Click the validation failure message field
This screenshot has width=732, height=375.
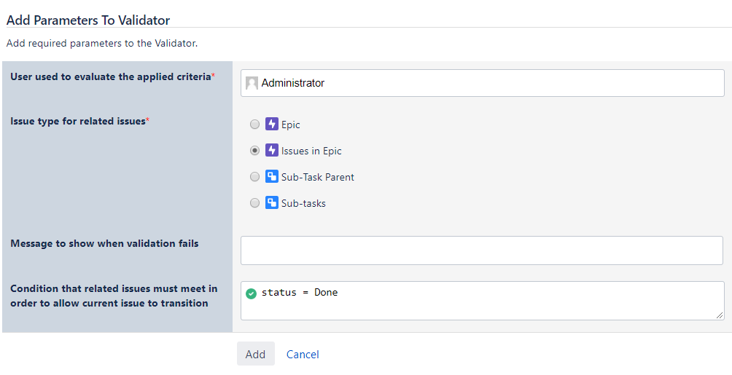point(482,250)
